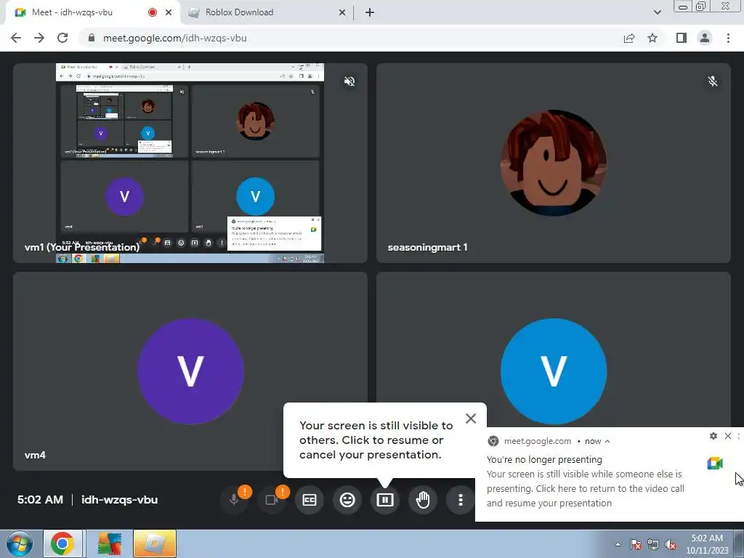Turn on closed captions
The image size is (744, 558).
tap(310, 500)
